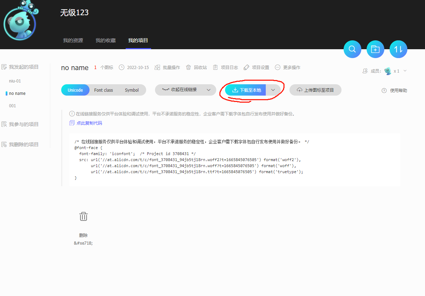This screenshot has width=425, height=296.
Task: Select the Unicode mode toggle
Action: [75, 90]
